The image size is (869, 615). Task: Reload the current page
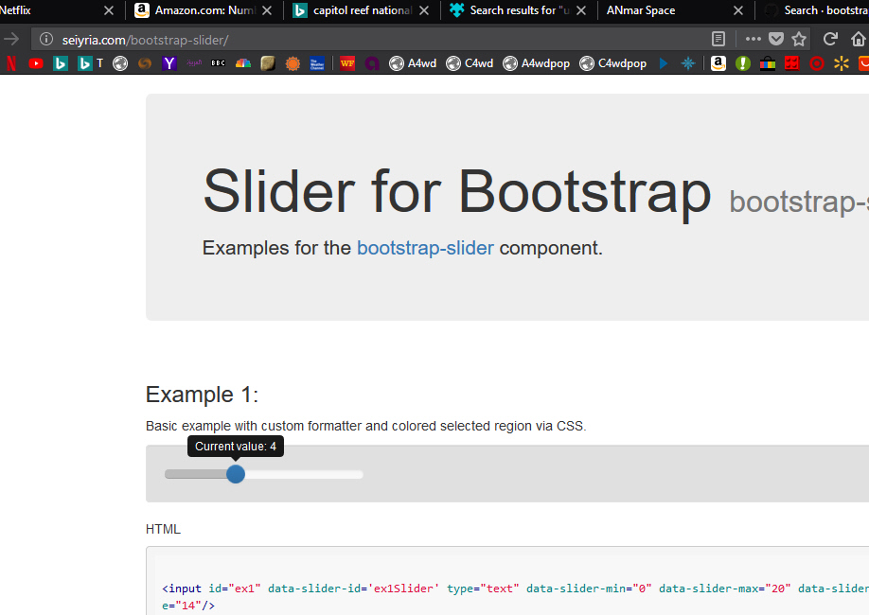[x=830, y=40]
